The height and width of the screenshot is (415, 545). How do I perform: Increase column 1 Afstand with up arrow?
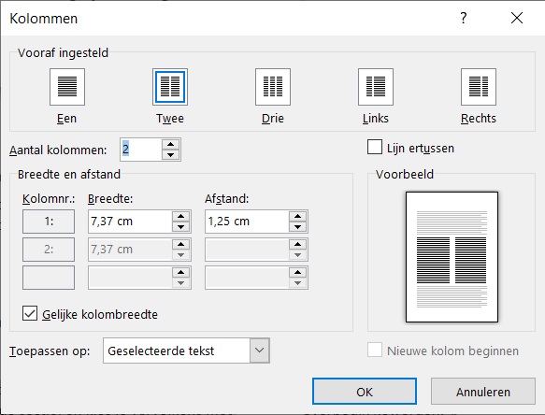coord(297,216)
